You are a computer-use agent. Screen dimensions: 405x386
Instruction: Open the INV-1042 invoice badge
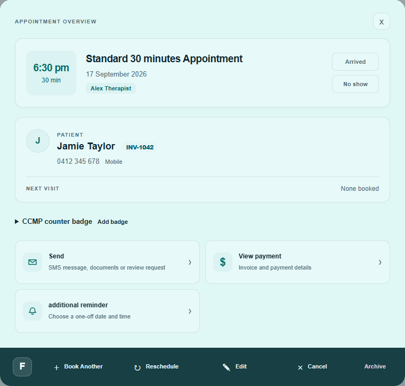click(140, 147)
